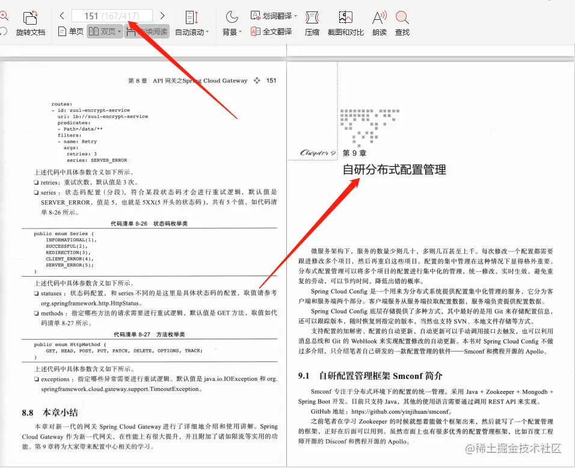Click the page header number 151
Viewport: 575px width, 468px height.
click(x=271, y=81)
